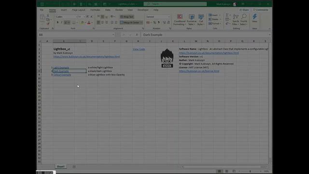Open the lightbox documentation URL under Lightbox_v1
Image resolution: width=309 pixels, height=174 pixels.
point(86,57)
